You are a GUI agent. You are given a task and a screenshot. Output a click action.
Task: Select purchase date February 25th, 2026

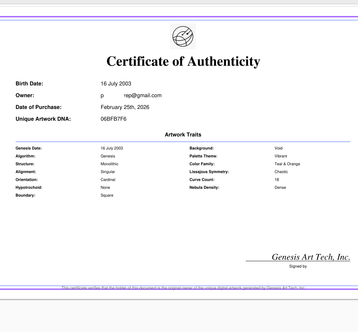[x=125, y=107]
